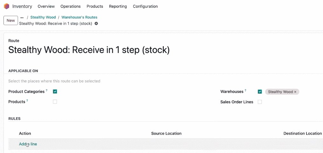The width and height of the screenshot is (323, 153).
Task: Uncheck the Warehouses checkbox
Action: pos(260,92)
